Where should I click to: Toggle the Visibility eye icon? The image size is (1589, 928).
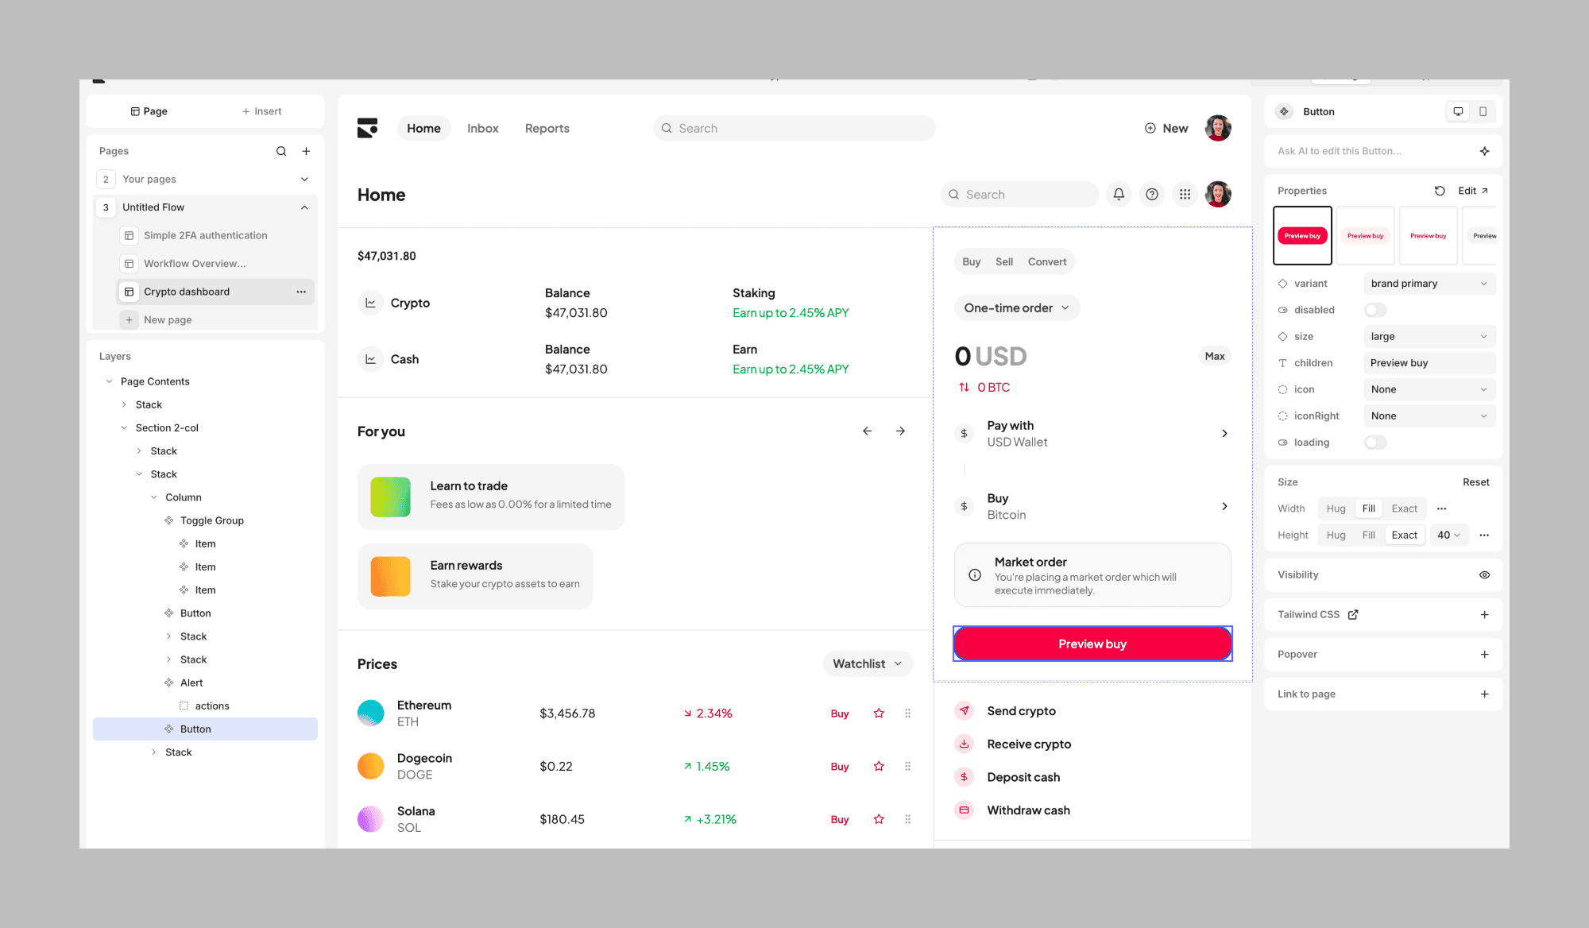[x=1484, y=575]
